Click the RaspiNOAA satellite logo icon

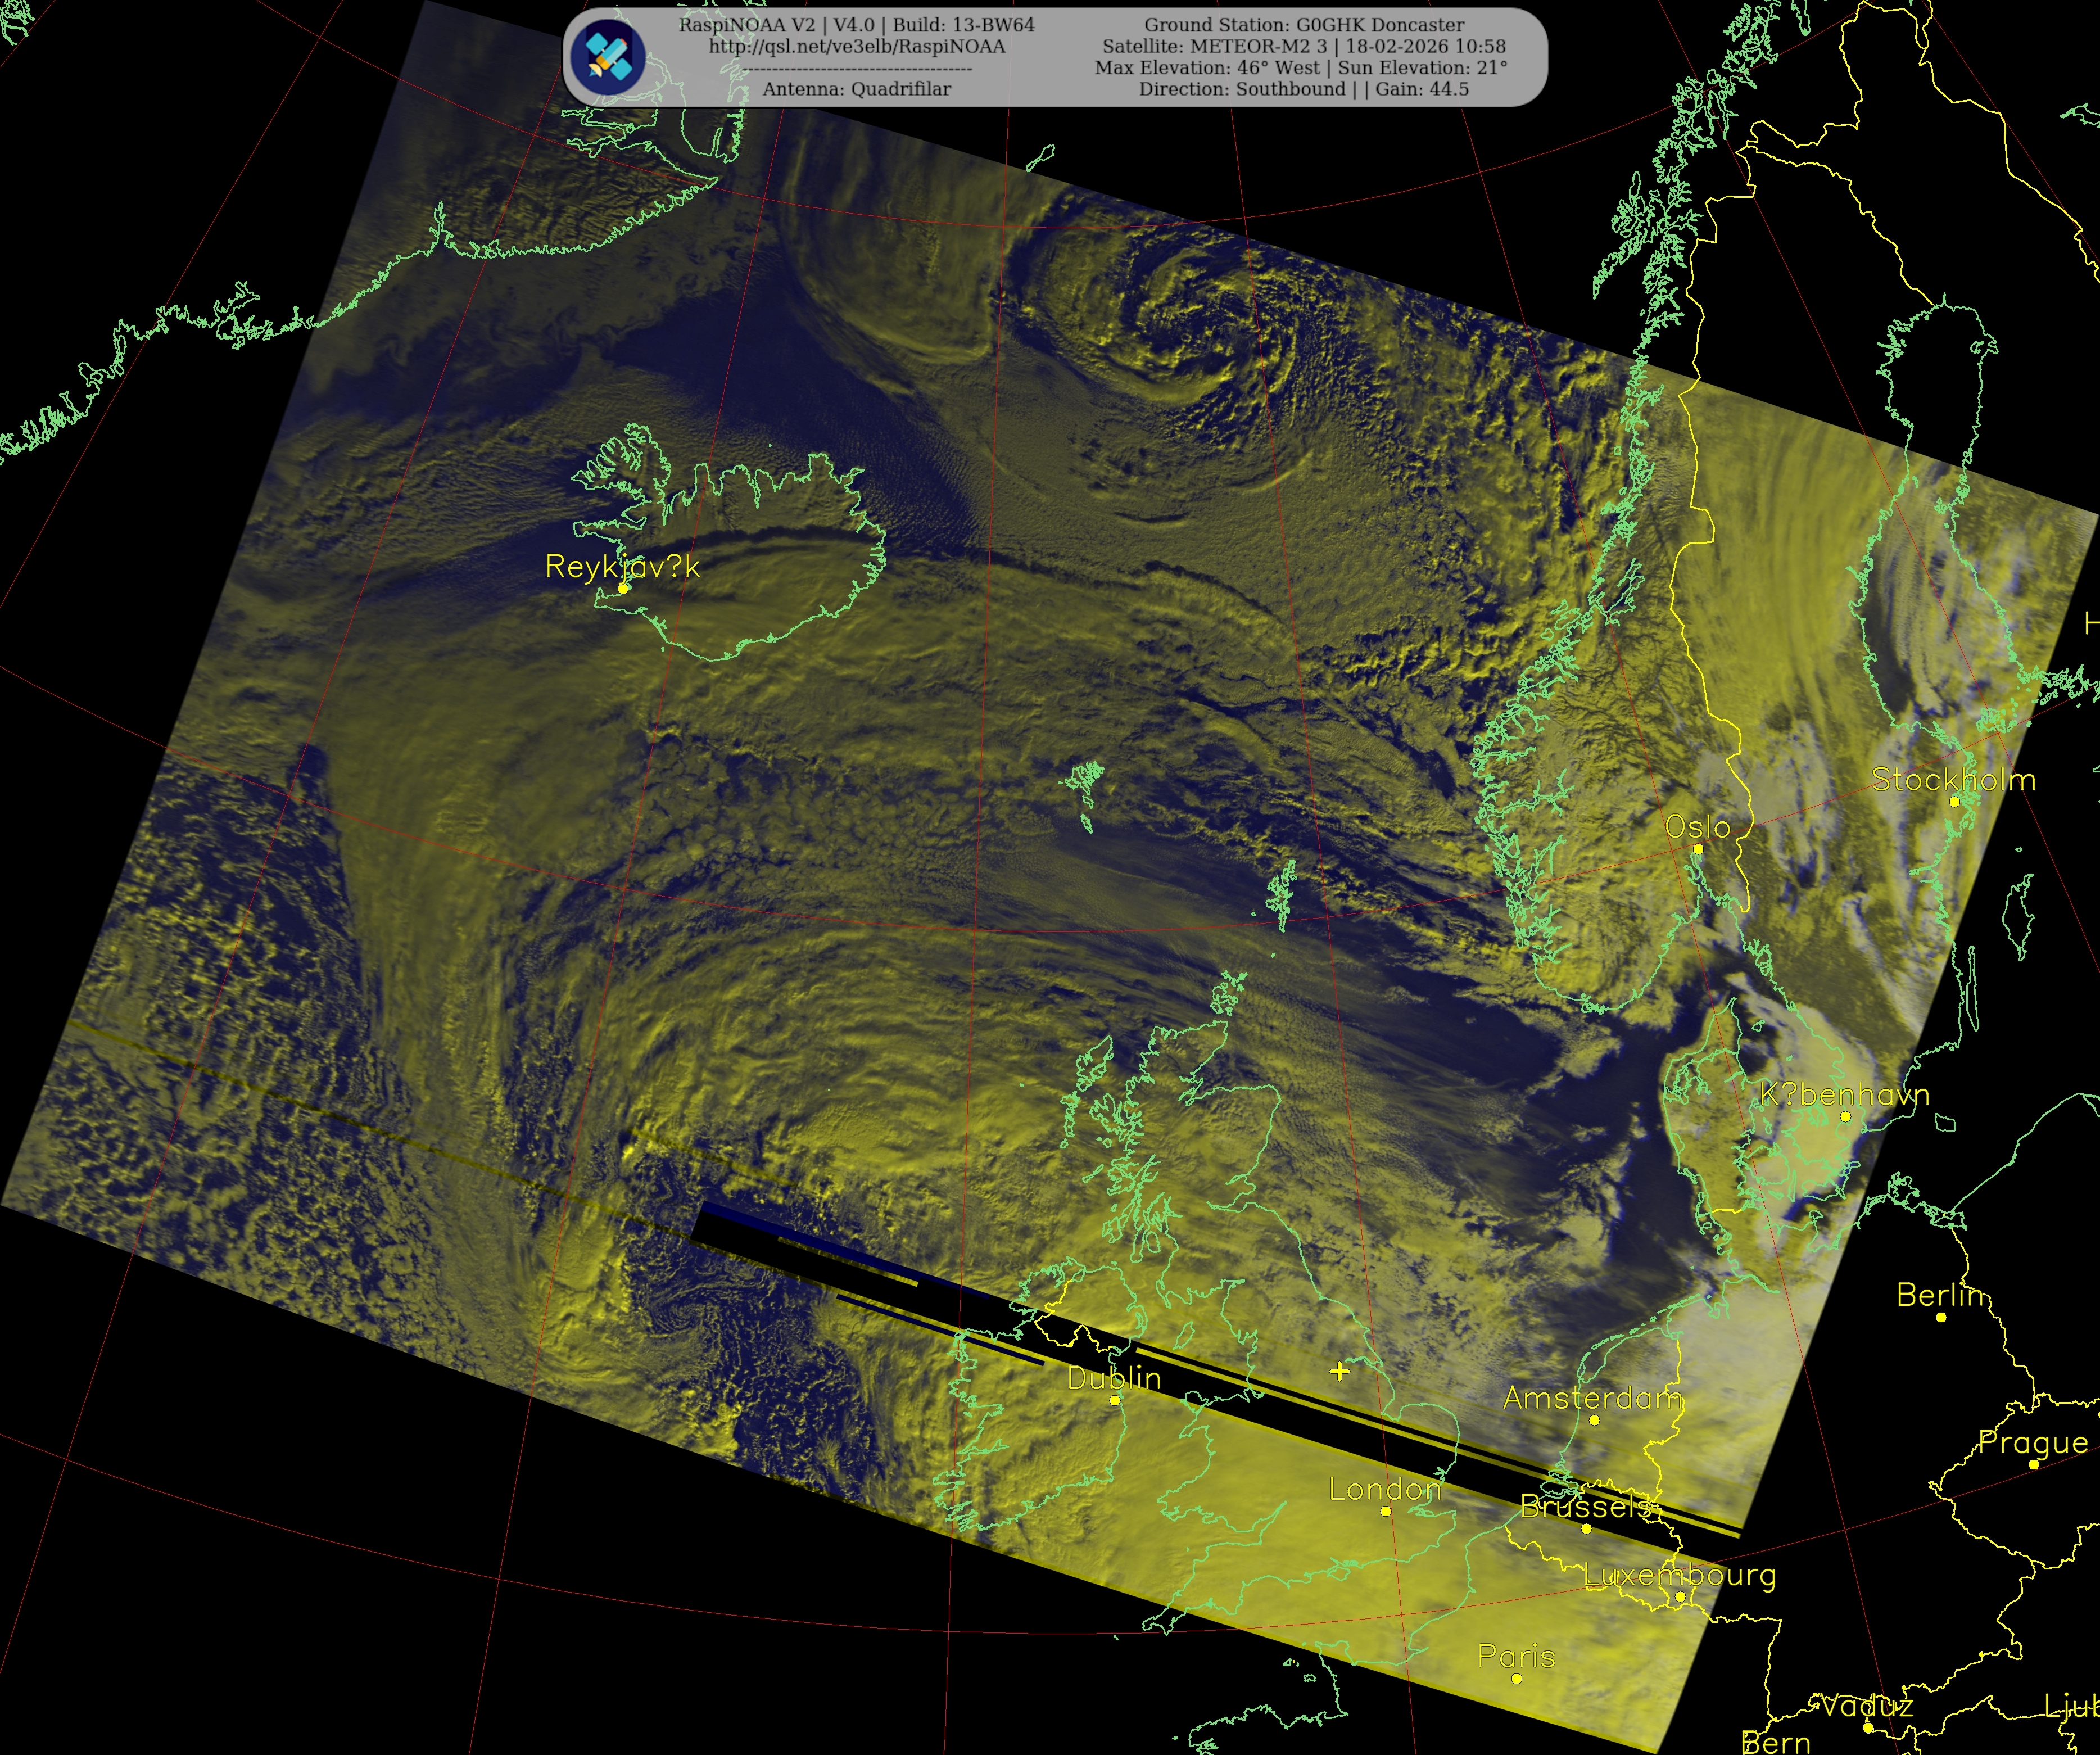pyautogui.click(x=609, y=57)
